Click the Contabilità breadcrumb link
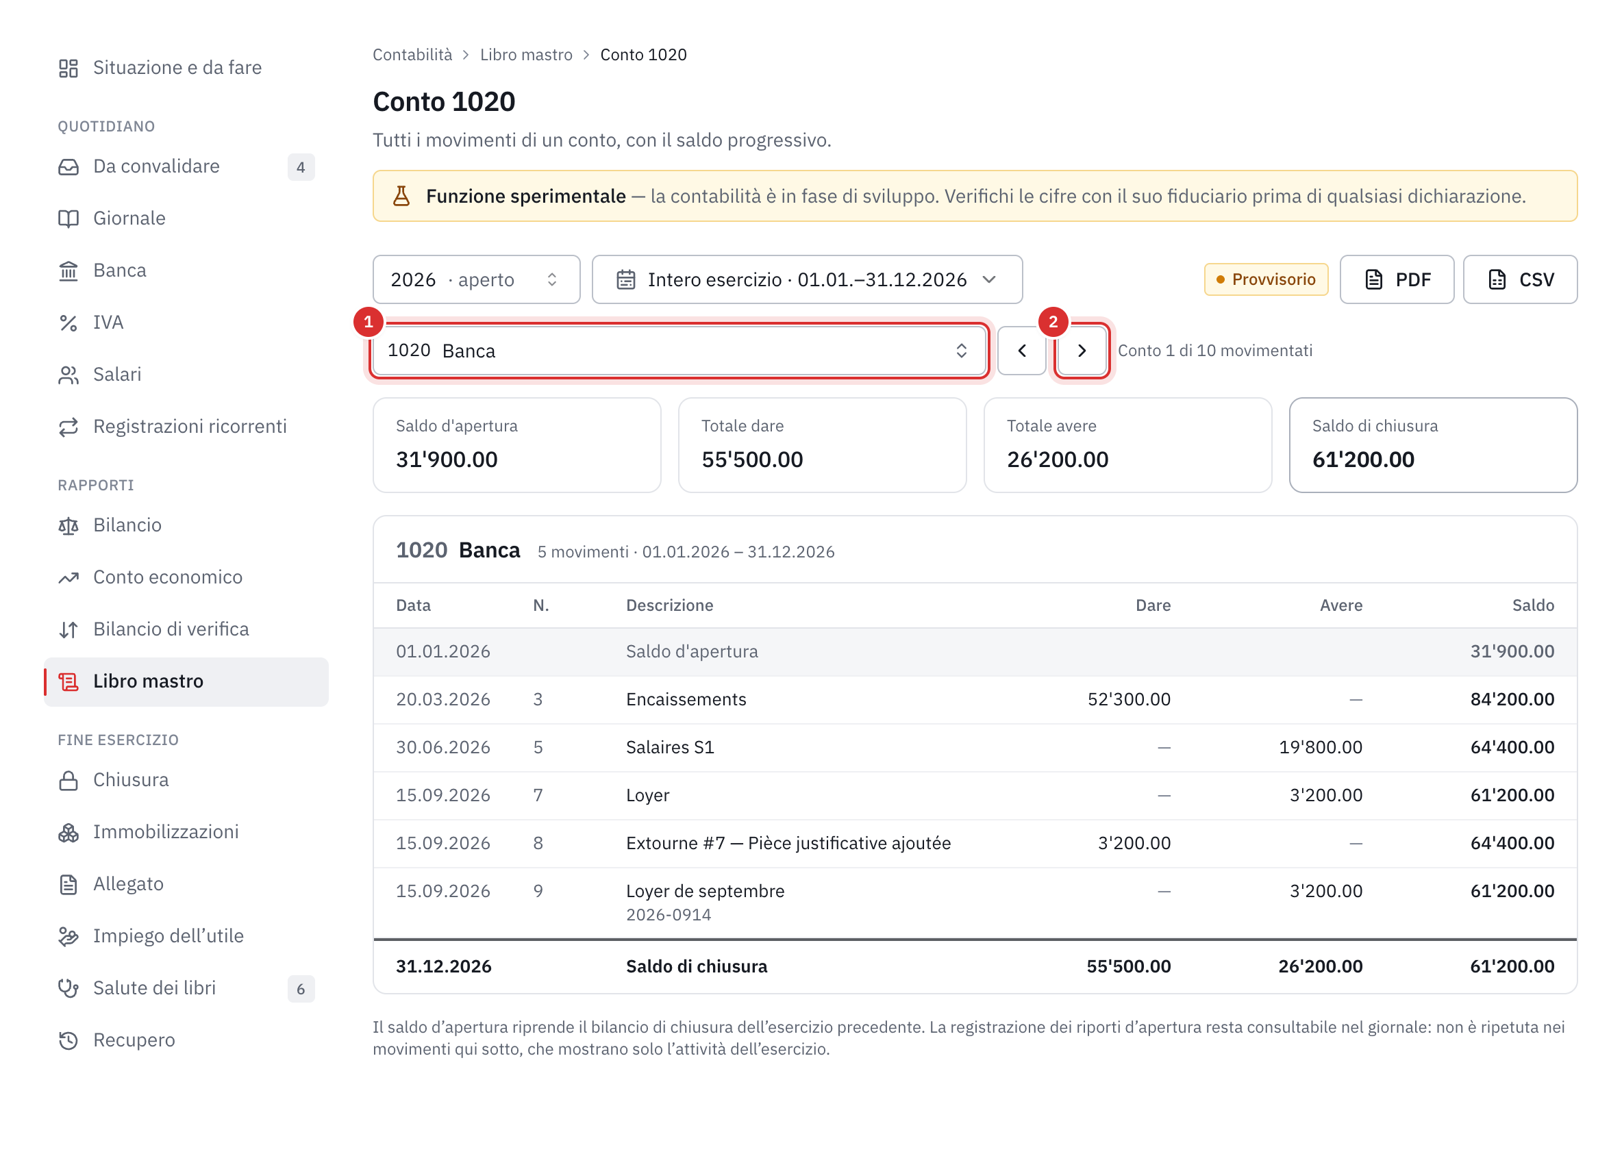The image size is (1622, 1156). (x=412, y=55)
